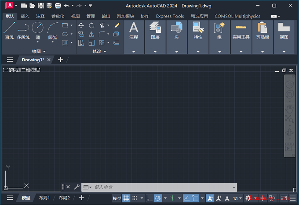The height and width of the screenshot is (205, 299).
Task: Open the Circle (圆) options dropdown
Action: 37,42
